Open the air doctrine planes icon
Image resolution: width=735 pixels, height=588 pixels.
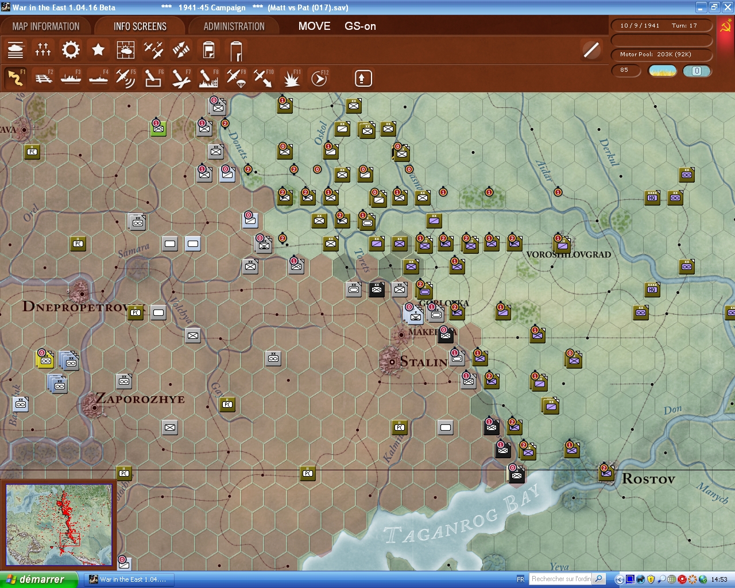tap(153, 50)
